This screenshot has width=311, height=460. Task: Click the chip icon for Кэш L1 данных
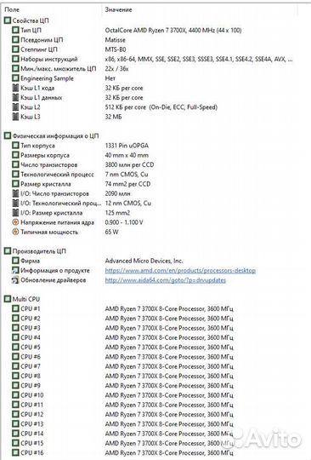15,97
